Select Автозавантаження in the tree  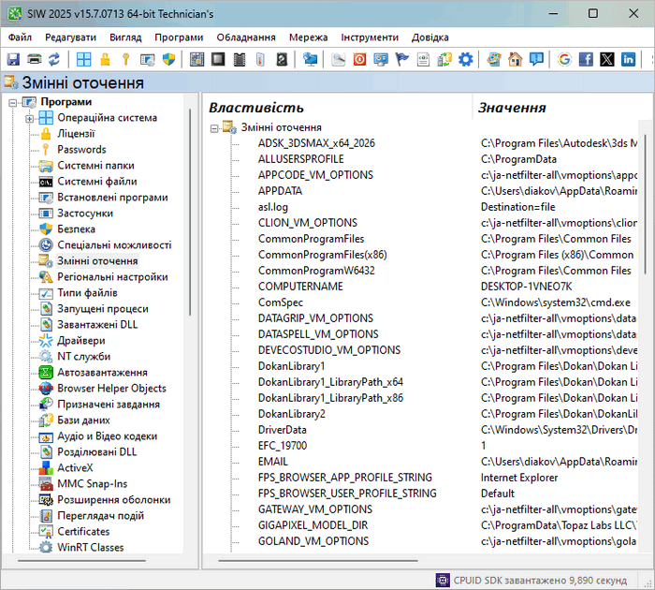tap(102, 372)
